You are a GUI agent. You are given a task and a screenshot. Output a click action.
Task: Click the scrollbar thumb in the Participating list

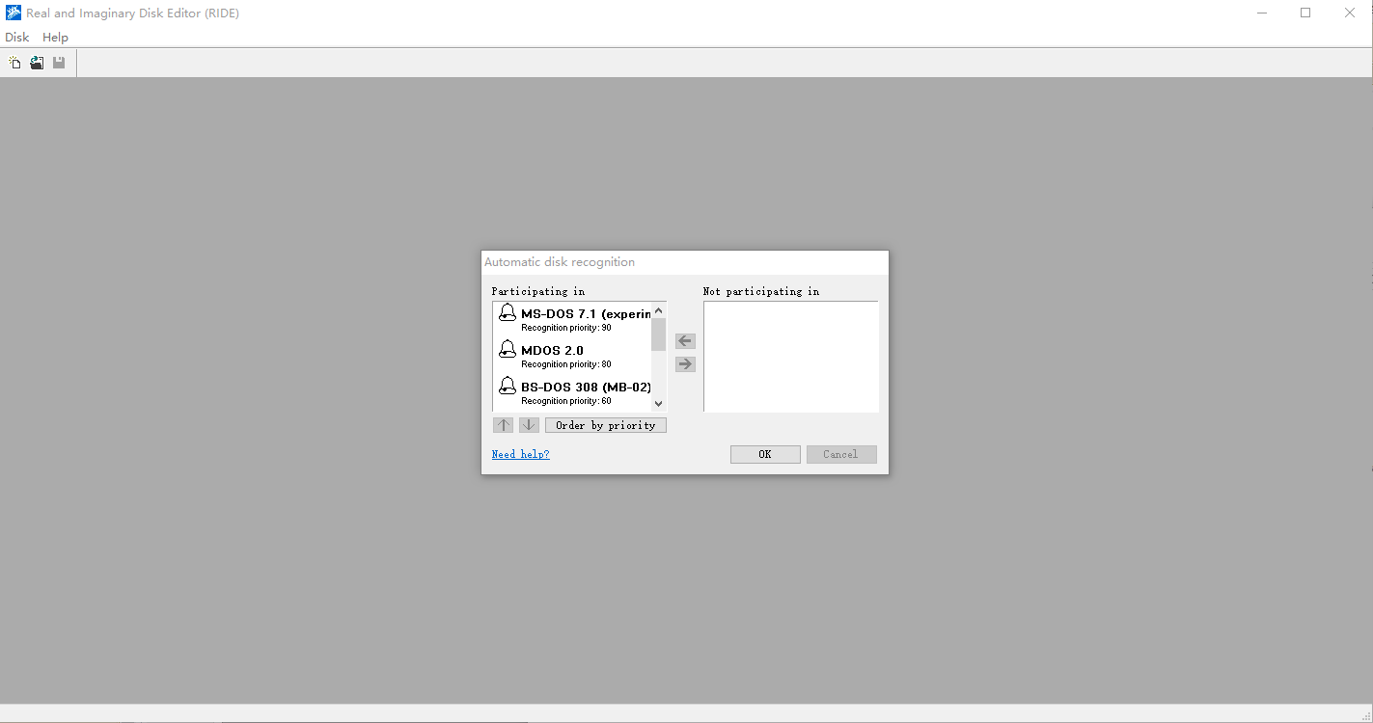tap(658, 335)
